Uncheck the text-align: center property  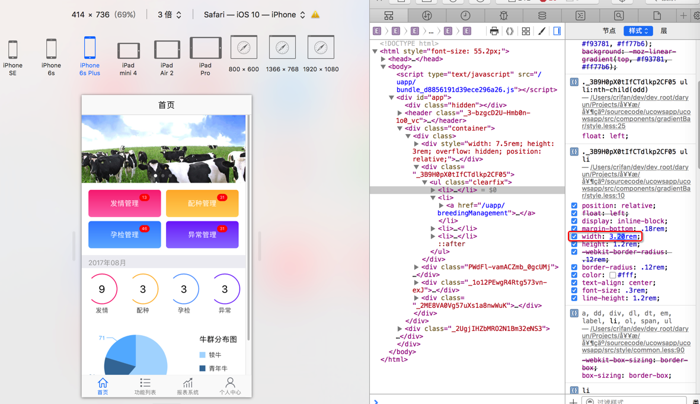click(x=574, y=283)
